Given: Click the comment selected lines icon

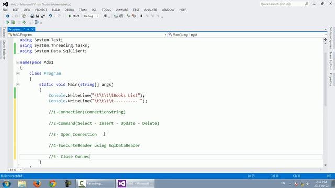Looking at the screenshot, I should click(x=129, y=16).
